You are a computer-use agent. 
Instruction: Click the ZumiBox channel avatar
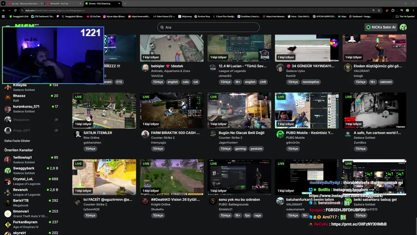pos(348,134)
